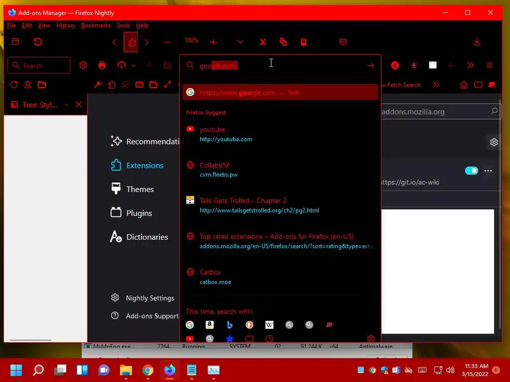Search this time with DuckDuckGo icon

[250, 324]
